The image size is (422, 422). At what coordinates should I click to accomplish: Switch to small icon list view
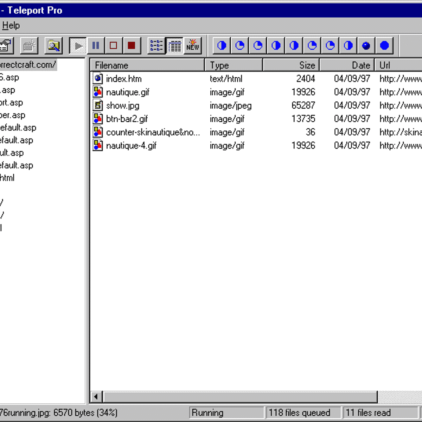click(156, 45)
